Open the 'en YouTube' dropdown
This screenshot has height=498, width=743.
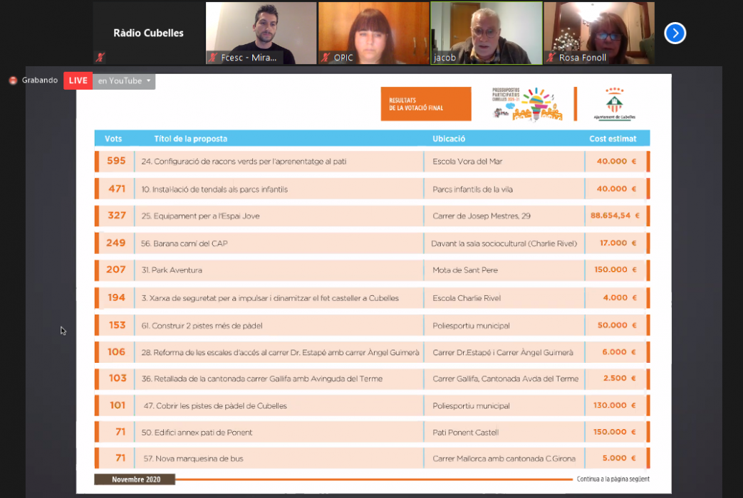click(124, 81)
